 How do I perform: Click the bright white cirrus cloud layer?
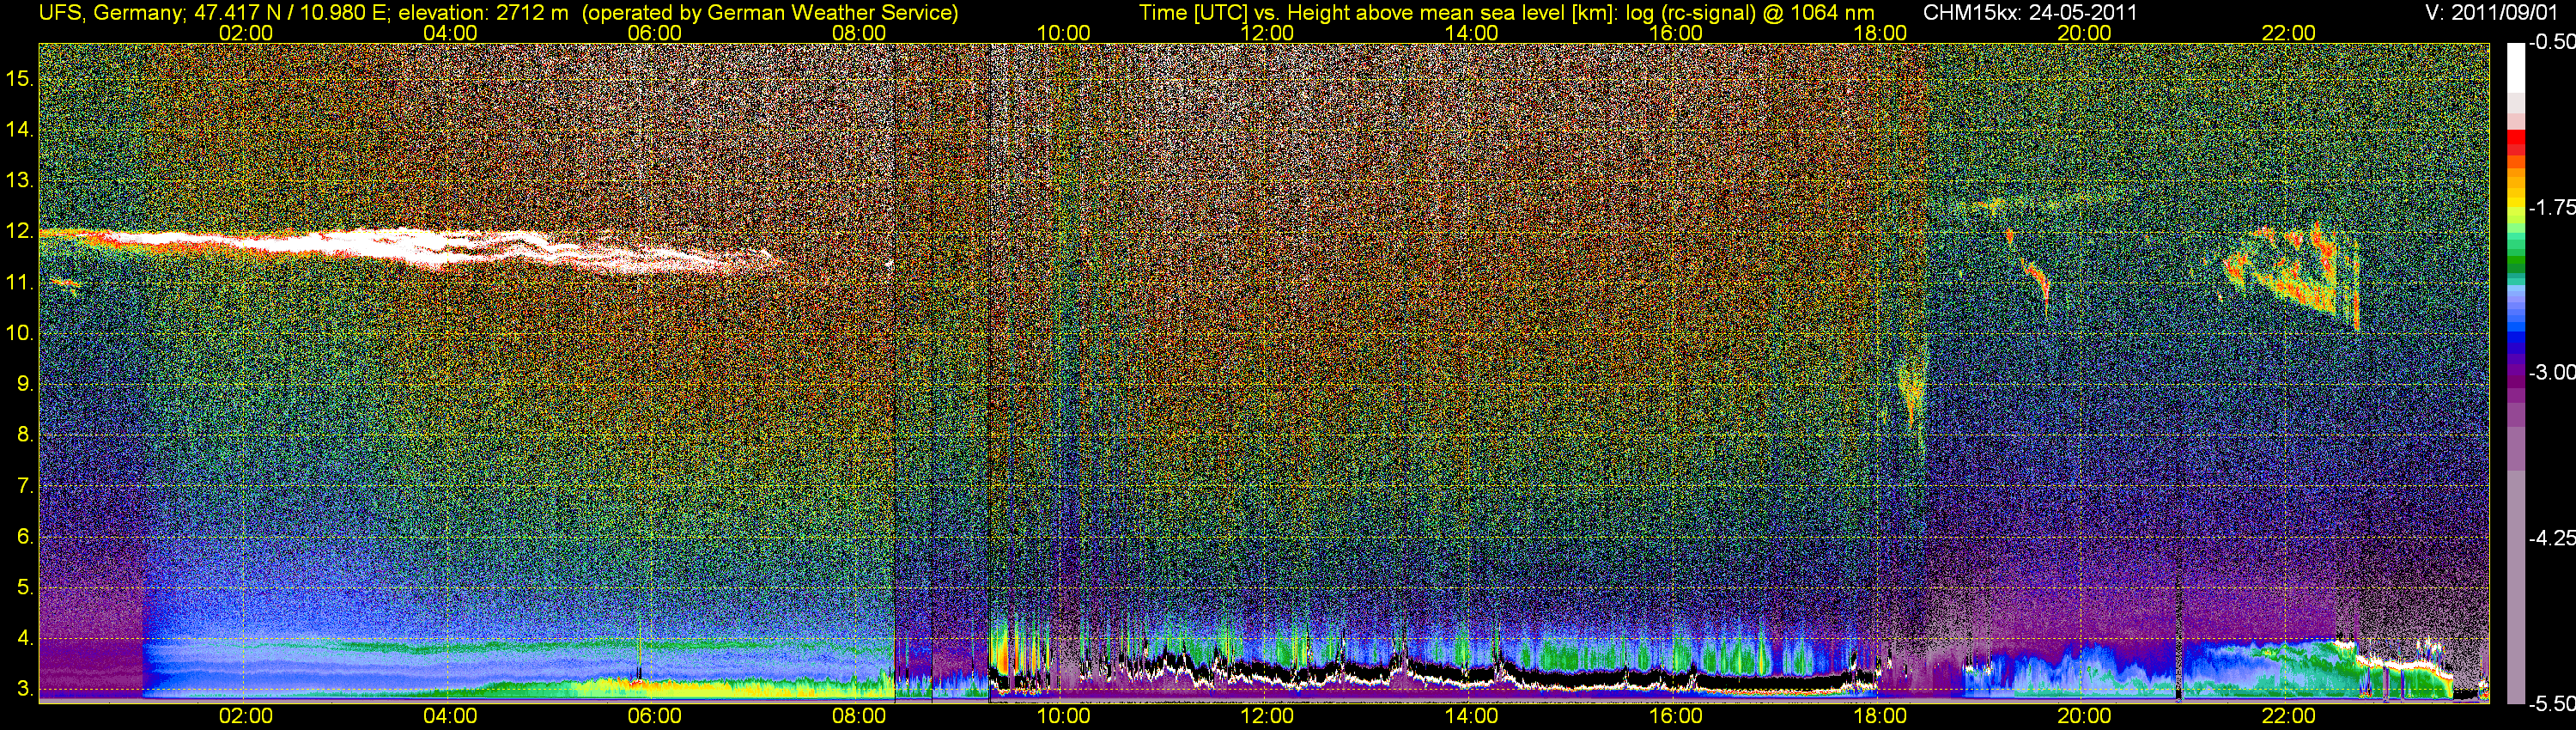click(400, 245)
